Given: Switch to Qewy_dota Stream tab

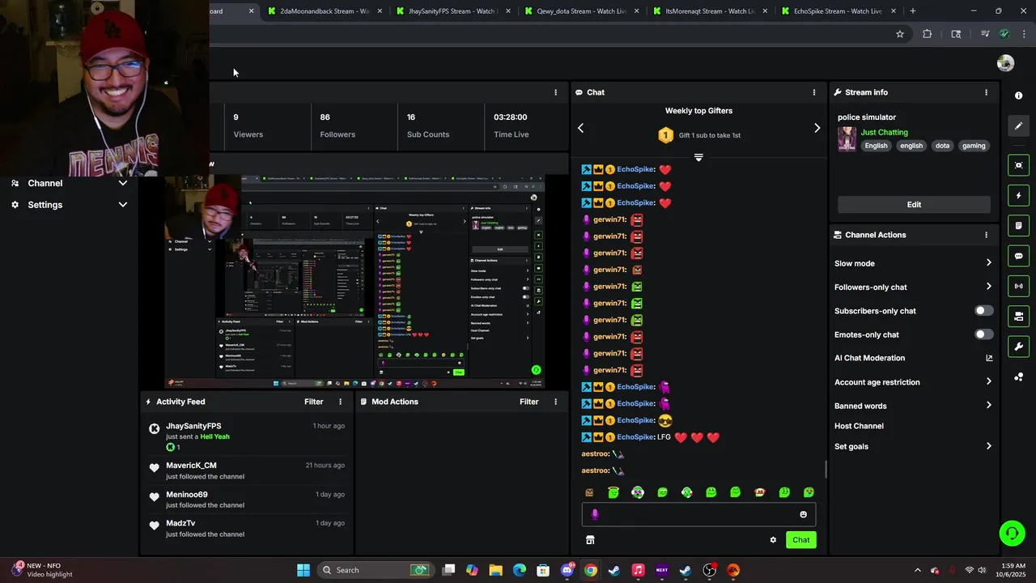Looking at the screenshot, I should tap(581, 11).
